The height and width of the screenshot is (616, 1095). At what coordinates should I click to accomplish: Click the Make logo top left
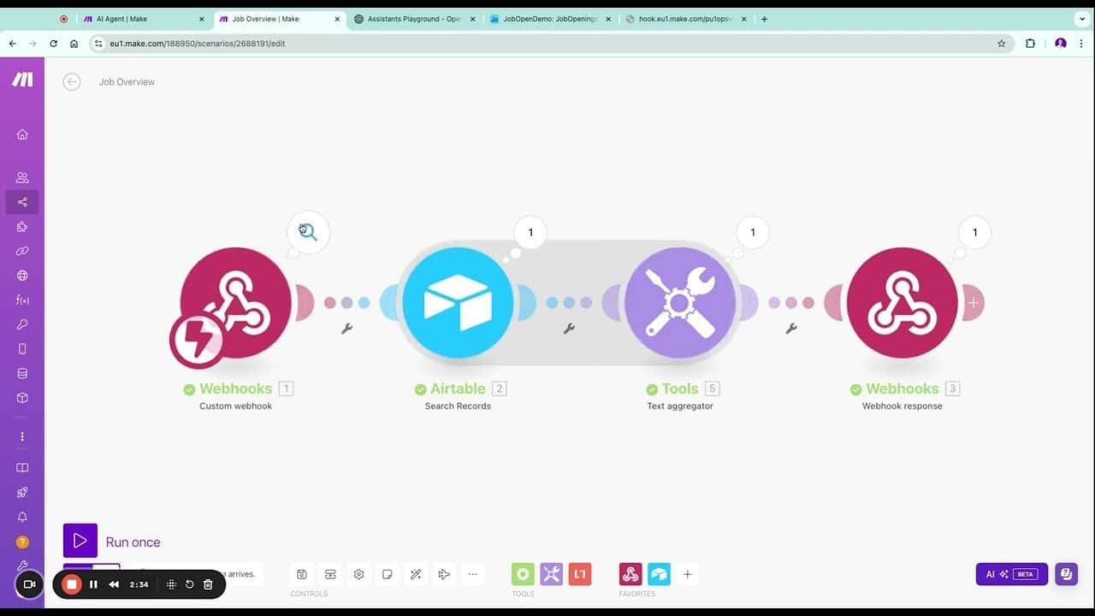[x=22, y=80]
